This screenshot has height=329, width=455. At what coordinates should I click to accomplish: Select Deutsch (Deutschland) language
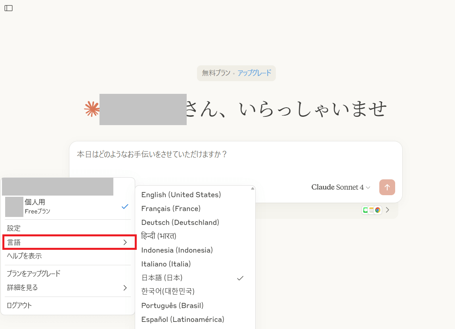(194, 223)
